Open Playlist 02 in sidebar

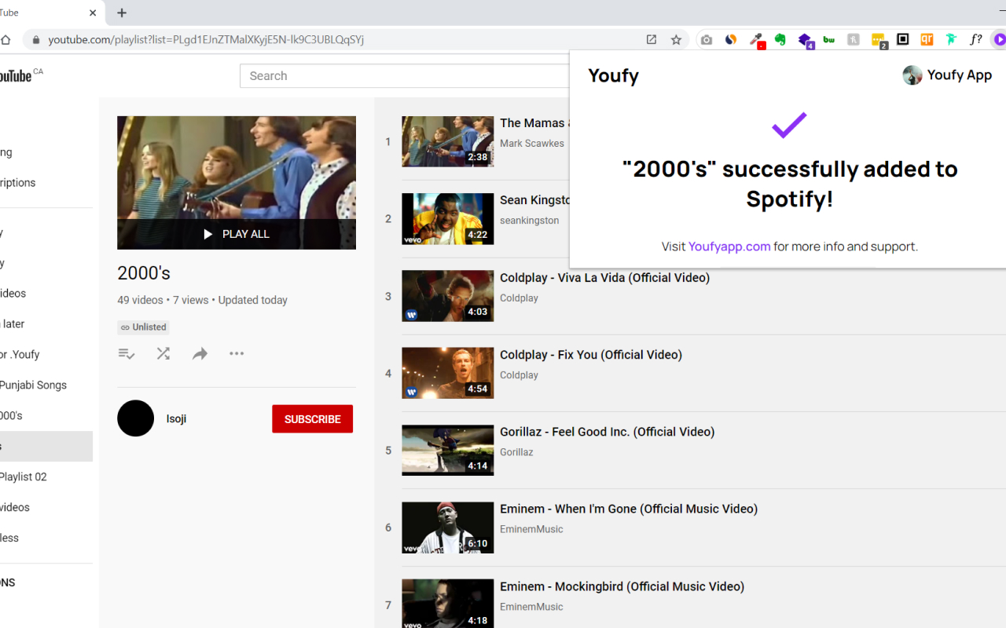24,477
